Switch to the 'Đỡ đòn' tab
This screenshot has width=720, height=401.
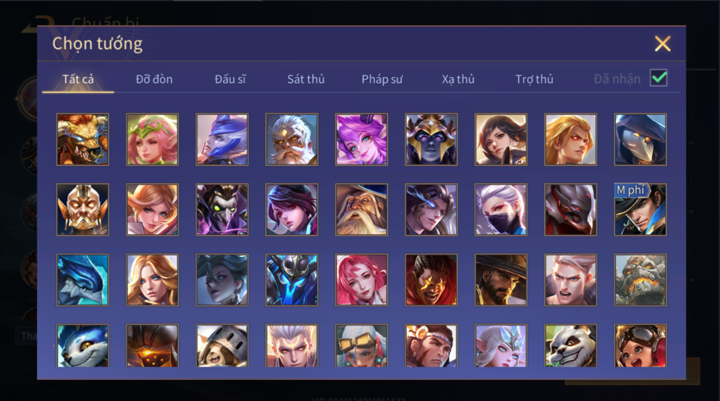coord(154,79)
